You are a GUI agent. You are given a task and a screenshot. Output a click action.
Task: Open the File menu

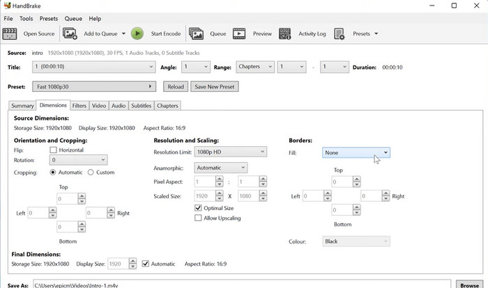pyautogui.click(x=8, y=19)
